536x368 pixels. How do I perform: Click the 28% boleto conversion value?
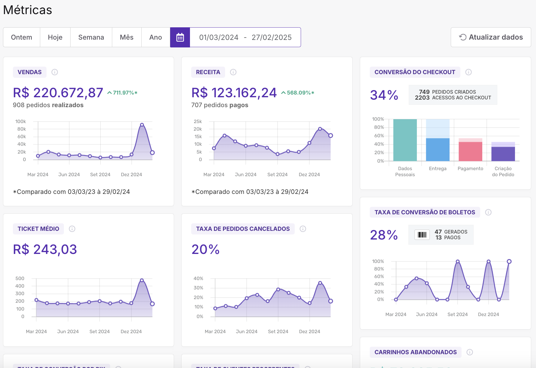point(384,235)
